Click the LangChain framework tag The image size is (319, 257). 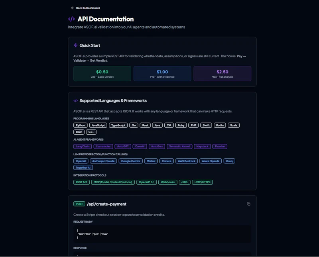click(x=83, y=146)
